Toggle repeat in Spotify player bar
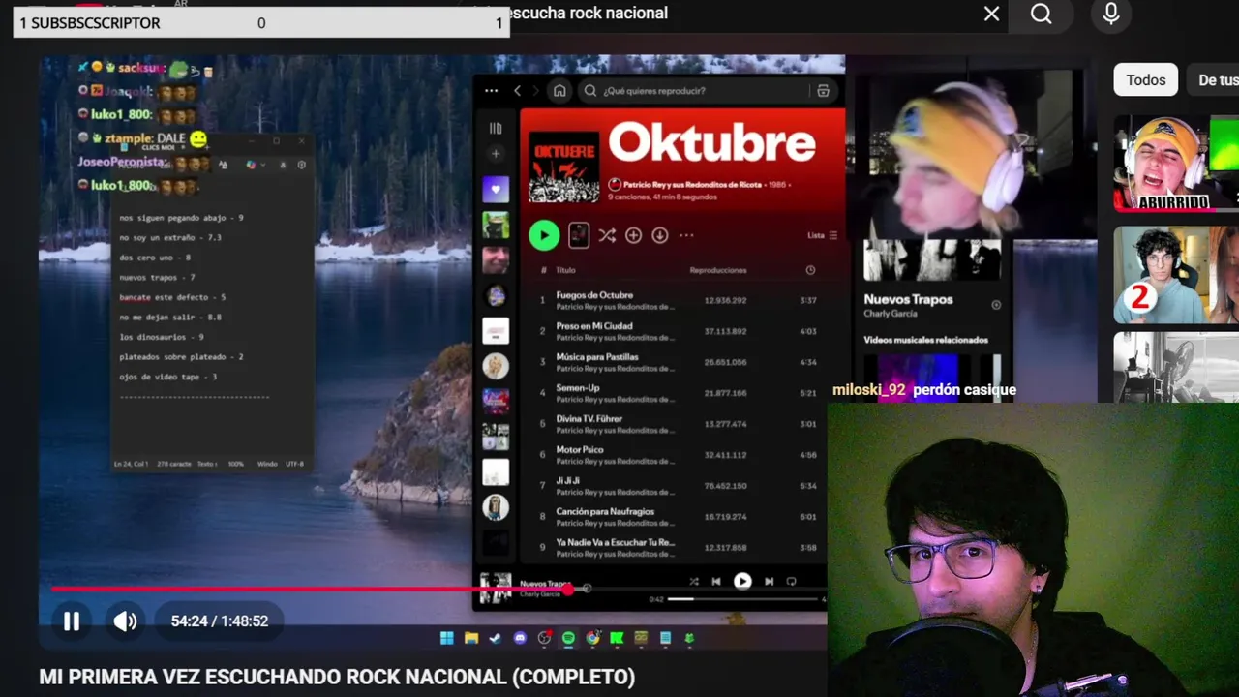 791,581
